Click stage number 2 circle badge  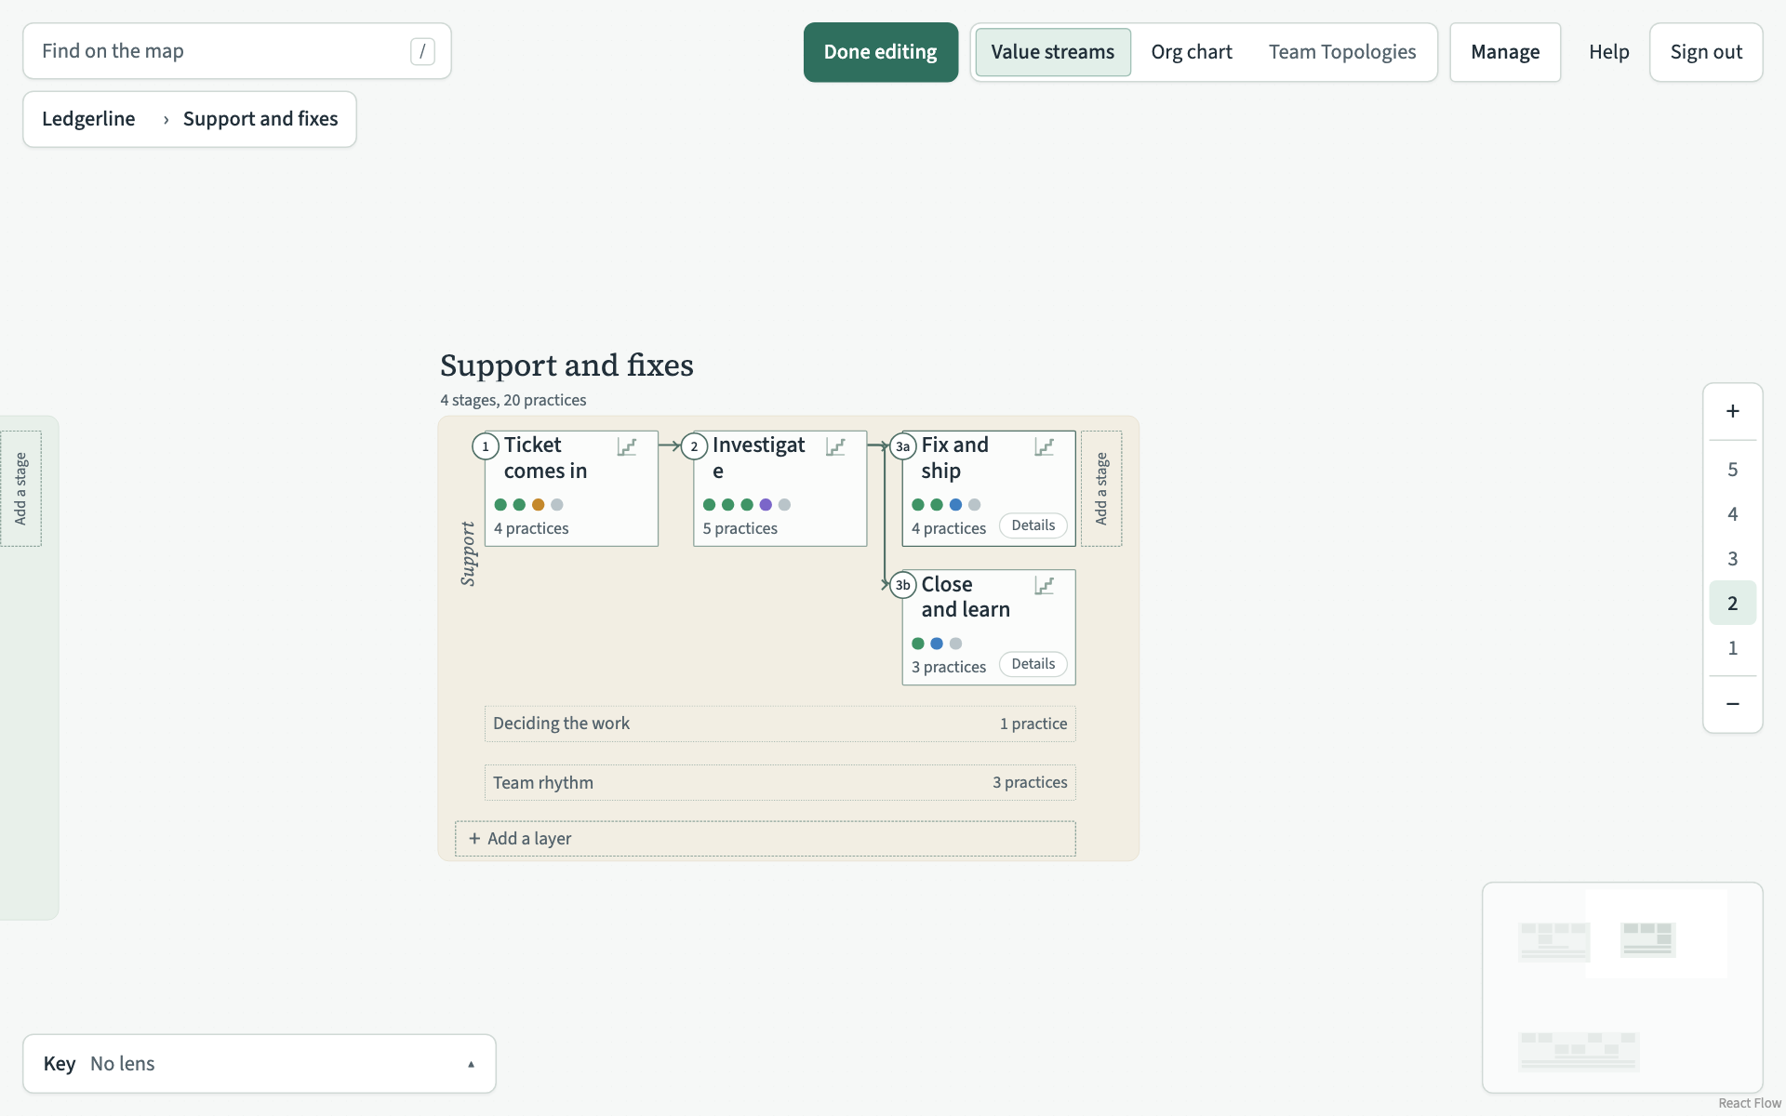(694, 446)
